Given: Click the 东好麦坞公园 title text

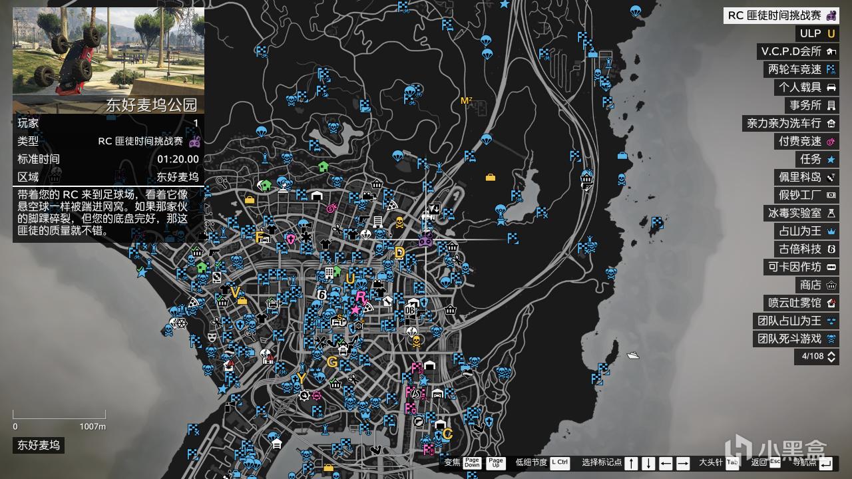Looking at the screenshot, I should (152, 105).
